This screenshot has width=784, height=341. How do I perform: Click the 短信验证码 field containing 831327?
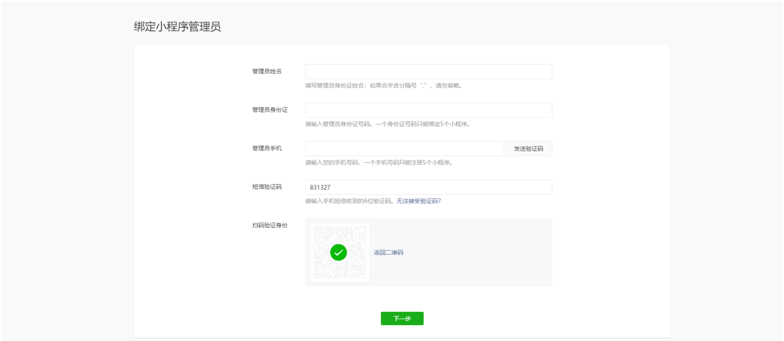(x=428, y=187)
